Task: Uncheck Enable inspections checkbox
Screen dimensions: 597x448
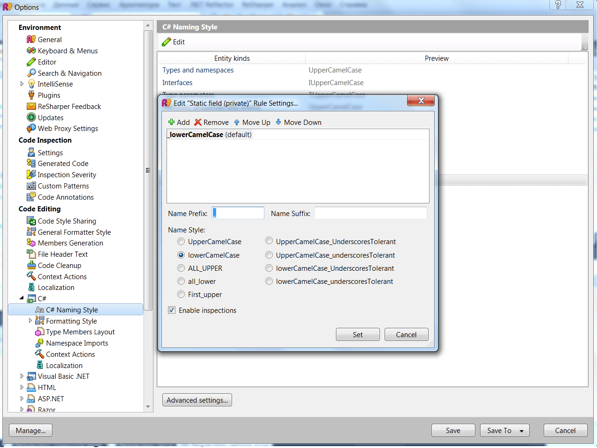Action: click(172, 310)
